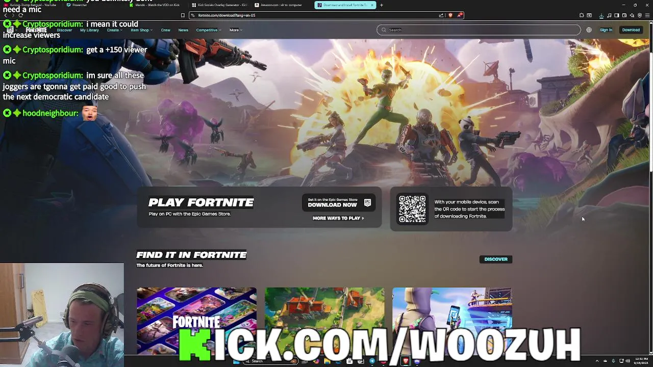Click the microphone icon in system tray
This screenshot has width=653, height=367.
(613, 361)
